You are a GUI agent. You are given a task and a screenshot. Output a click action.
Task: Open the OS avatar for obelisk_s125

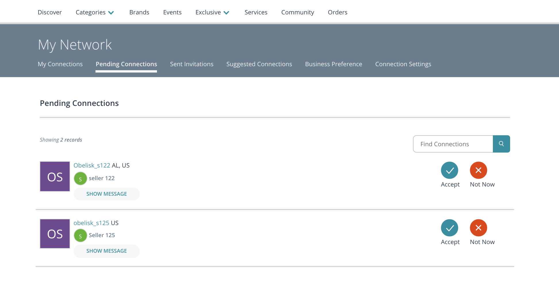55,234
